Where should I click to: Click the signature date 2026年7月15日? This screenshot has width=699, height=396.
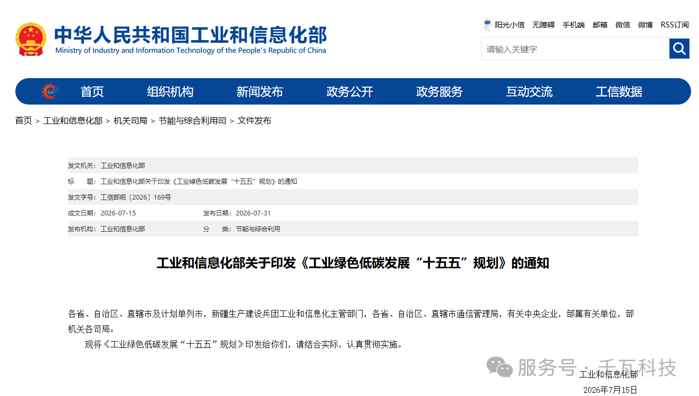point(610,390)
